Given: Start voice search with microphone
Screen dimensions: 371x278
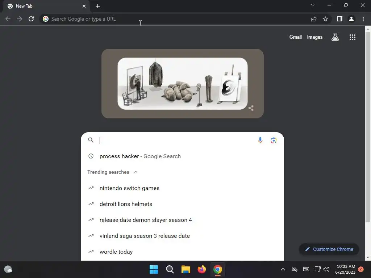Looking at the screenshot, I should click(x=260, y=140).
